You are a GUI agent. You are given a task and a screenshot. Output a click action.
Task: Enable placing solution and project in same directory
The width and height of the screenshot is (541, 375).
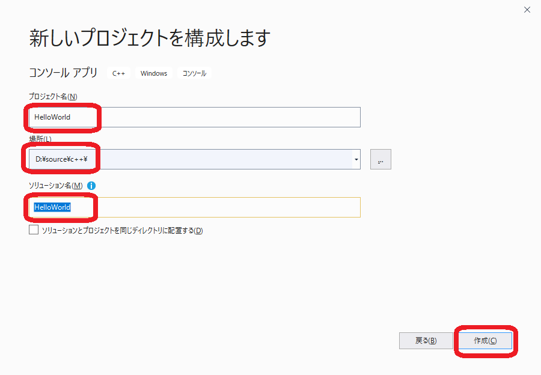(34, 230)
